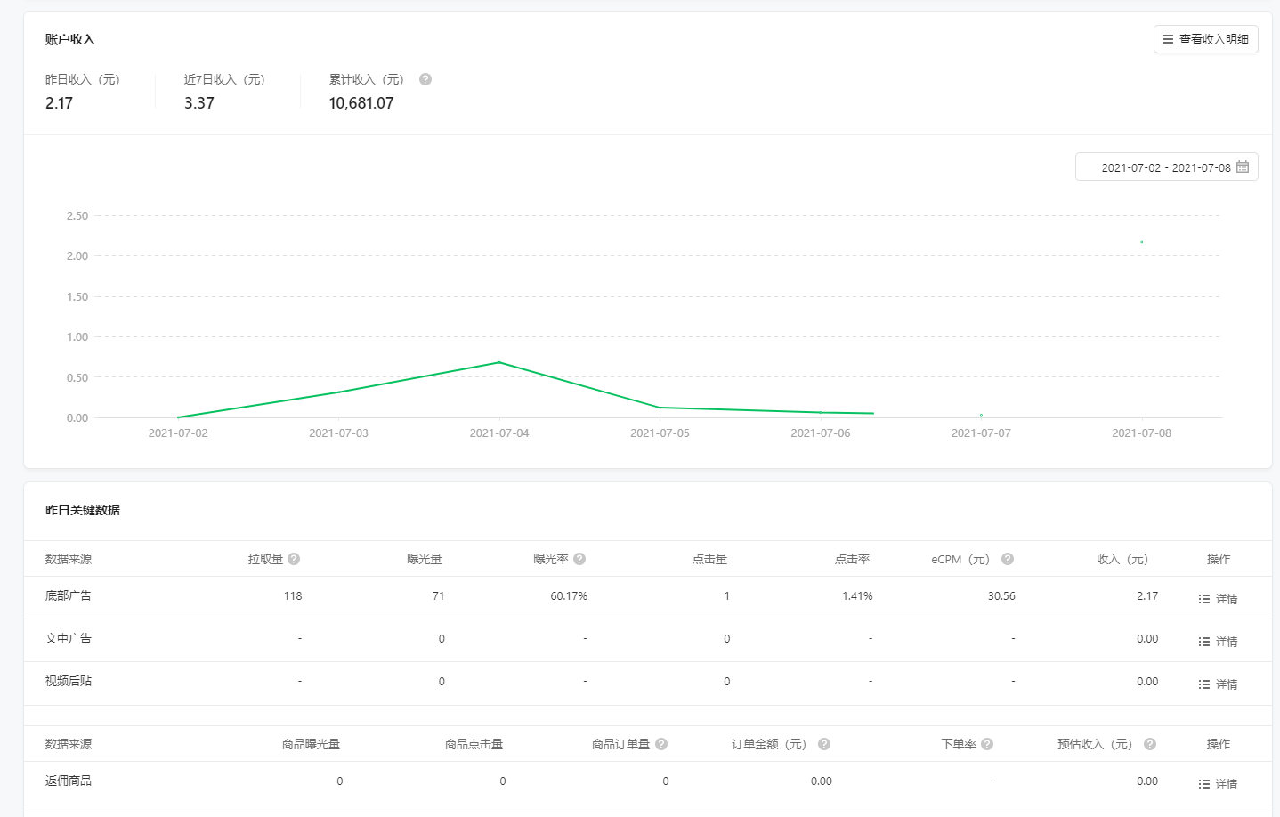Screen dimensions: 1280x817
Task: Click 点击率 value 1.41%
Action: point(857,596)
